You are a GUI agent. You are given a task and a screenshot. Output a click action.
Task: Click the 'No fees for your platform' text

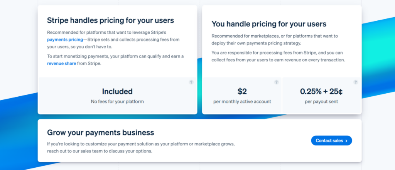[117, 101]
